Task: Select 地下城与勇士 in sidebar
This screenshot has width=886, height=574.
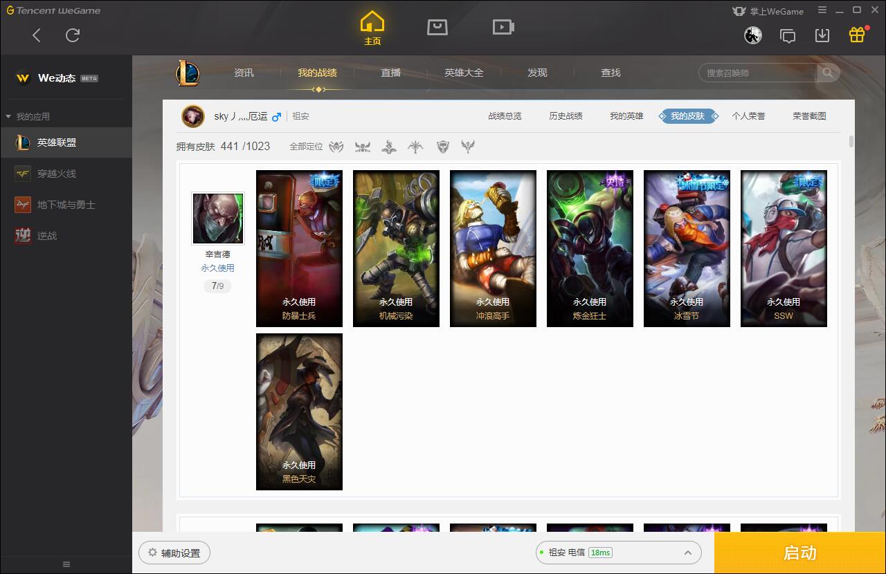Action: [x=66, y=205]
